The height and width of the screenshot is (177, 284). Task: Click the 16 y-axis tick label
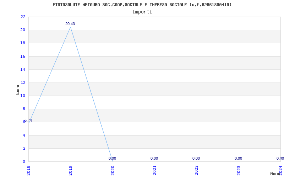tap(23, 56)
